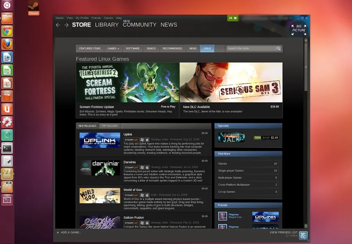Open Files folder in the launcher
The height and width of the screenshot is (244, 352).
[x=7, y=18]
